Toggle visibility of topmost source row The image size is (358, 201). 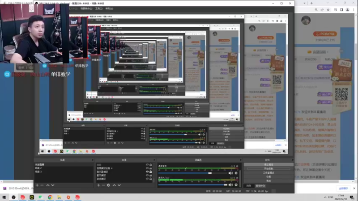tap(147, 164)
